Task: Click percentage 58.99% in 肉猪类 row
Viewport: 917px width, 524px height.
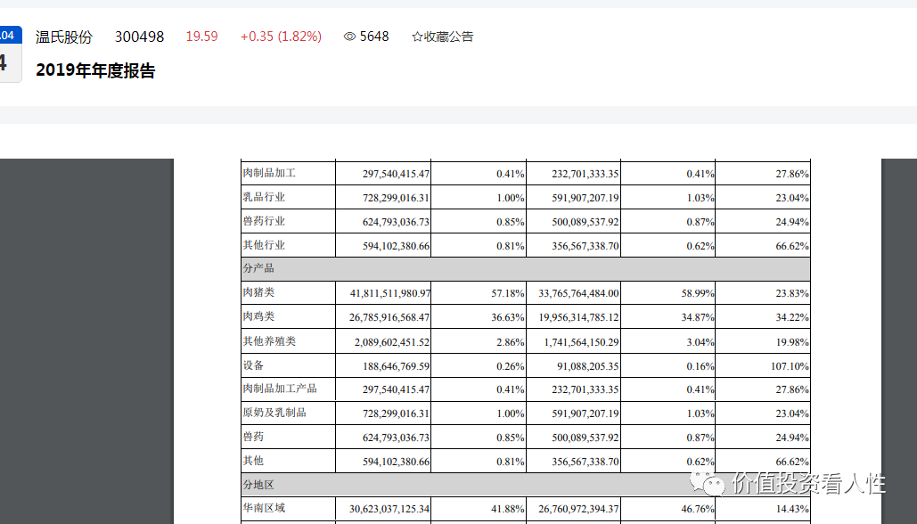Action: pyautogui.click(x=698, y=293)
